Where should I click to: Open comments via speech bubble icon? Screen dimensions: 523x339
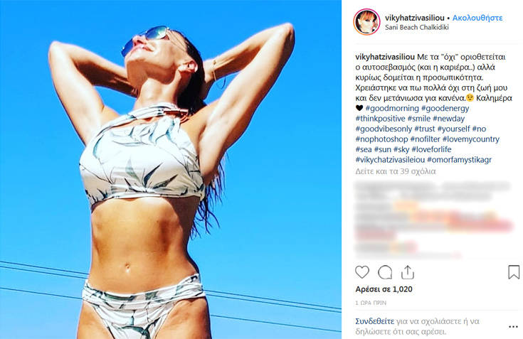pos(384,272)
